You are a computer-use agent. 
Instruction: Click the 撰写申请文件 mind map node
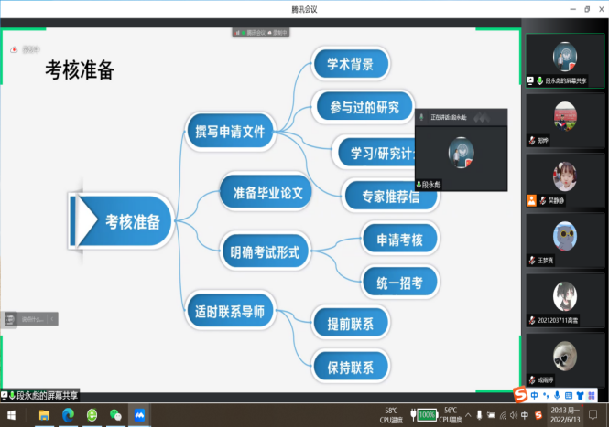(229, 132)
